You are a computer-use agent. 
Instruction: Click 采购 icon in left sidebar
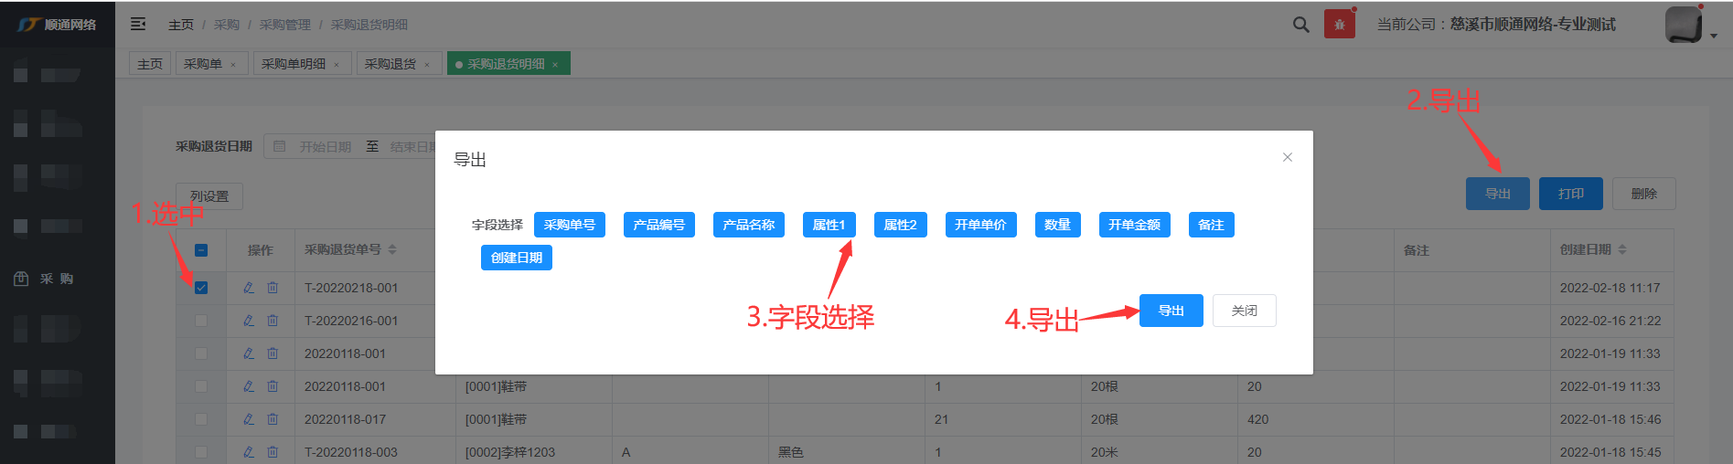point(21,279)
